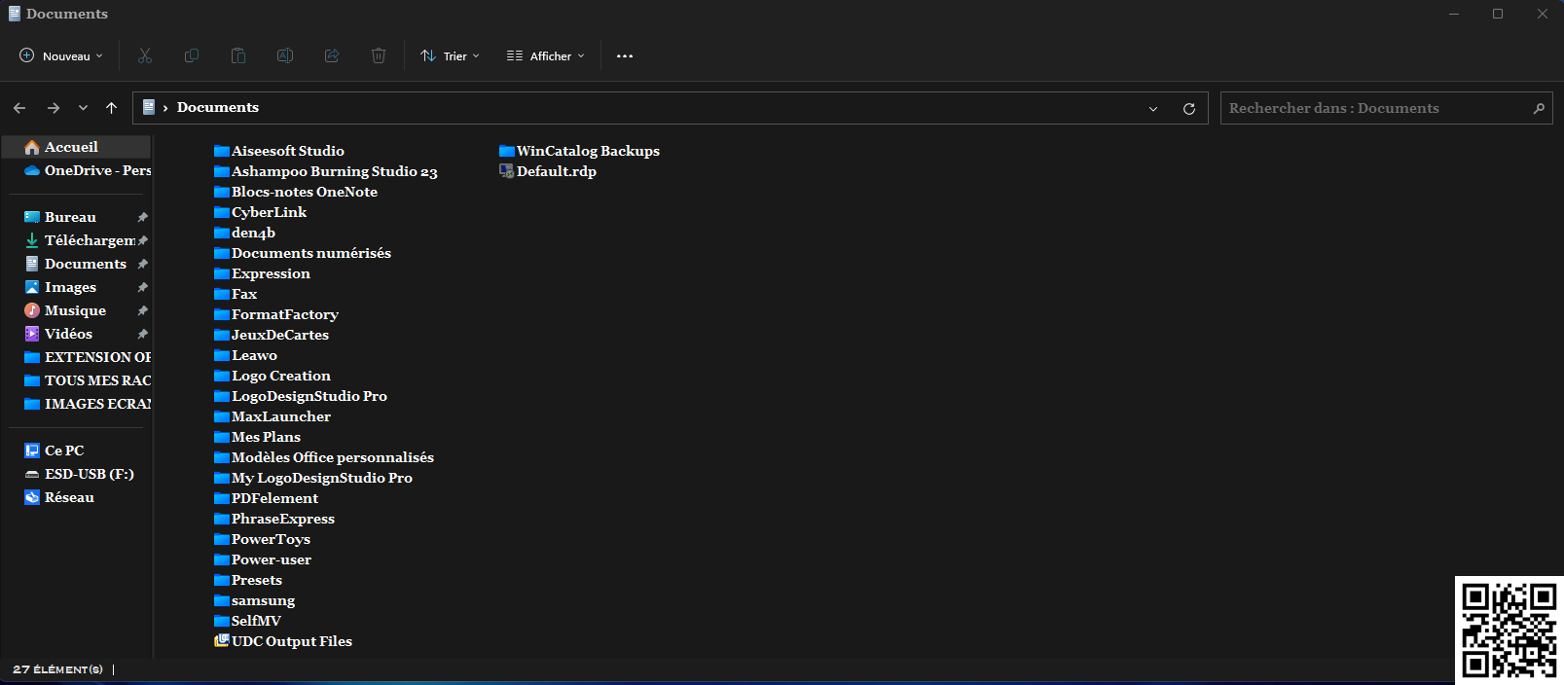Click the Delete trash icon
Viewport: 1564px width, 685px height.
pyautogui.click(x=379, y=55)
